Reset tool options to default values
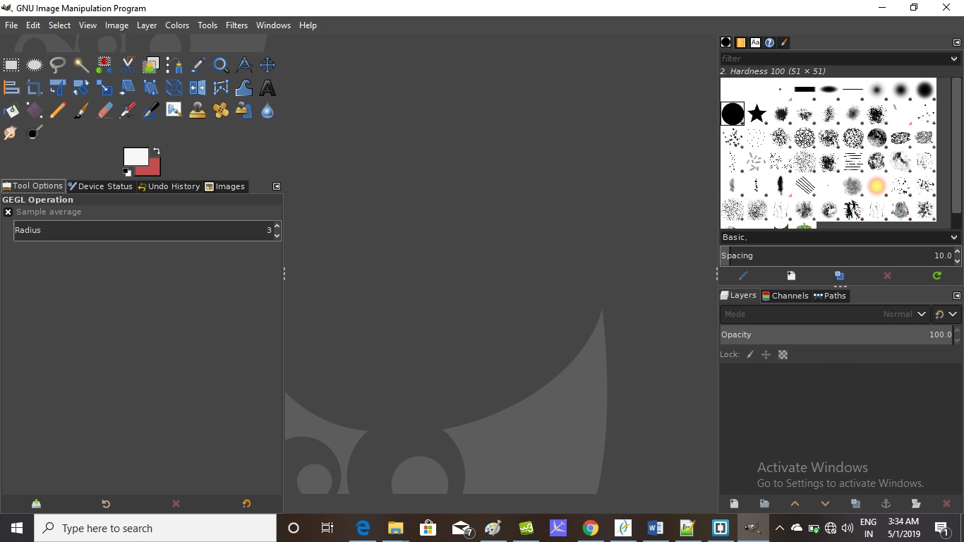 coord(246,504)
